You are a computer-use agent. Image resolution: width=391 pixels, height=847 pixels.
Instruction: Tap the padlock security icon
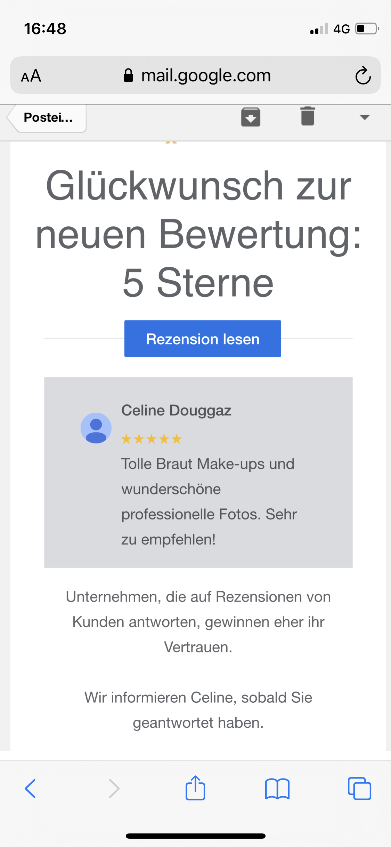[x=128, y=75]
